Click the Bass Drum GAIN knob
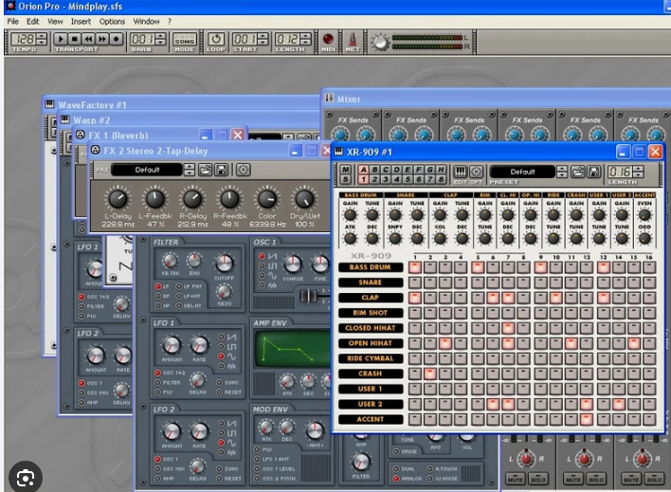This screenshot has height=492, width=671. (350, 214)
